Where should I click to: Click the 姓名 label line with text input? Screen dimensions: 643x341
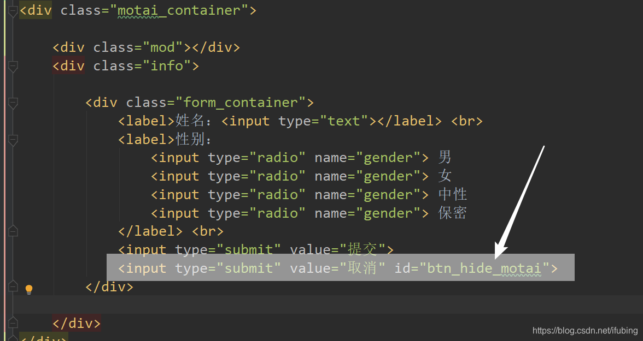[300, 121]
